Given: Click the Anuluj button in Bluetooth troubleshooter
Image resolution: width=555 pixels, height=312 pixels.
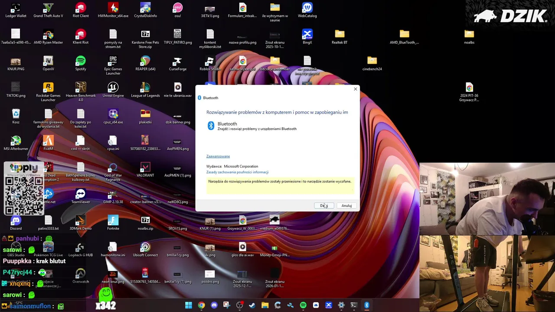Looking at the screenshot, I should click(346, 205).
